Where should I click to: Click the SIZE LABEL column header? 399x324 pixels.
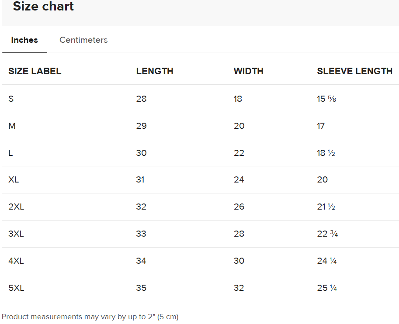(x=35, y=71)
